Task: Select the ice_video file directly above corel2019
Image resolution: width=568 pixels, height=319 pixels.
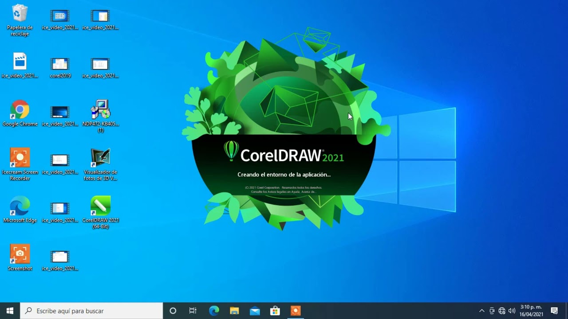Action: (60, 19)
